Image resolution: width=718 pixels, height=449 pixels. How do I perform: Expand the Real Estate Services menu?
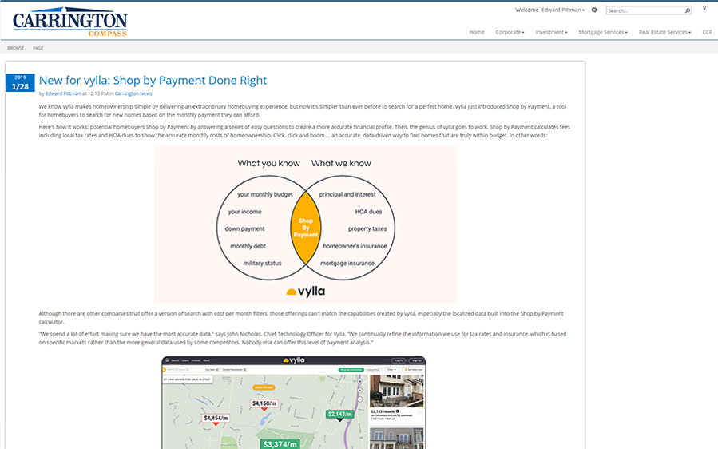(664, 32)
